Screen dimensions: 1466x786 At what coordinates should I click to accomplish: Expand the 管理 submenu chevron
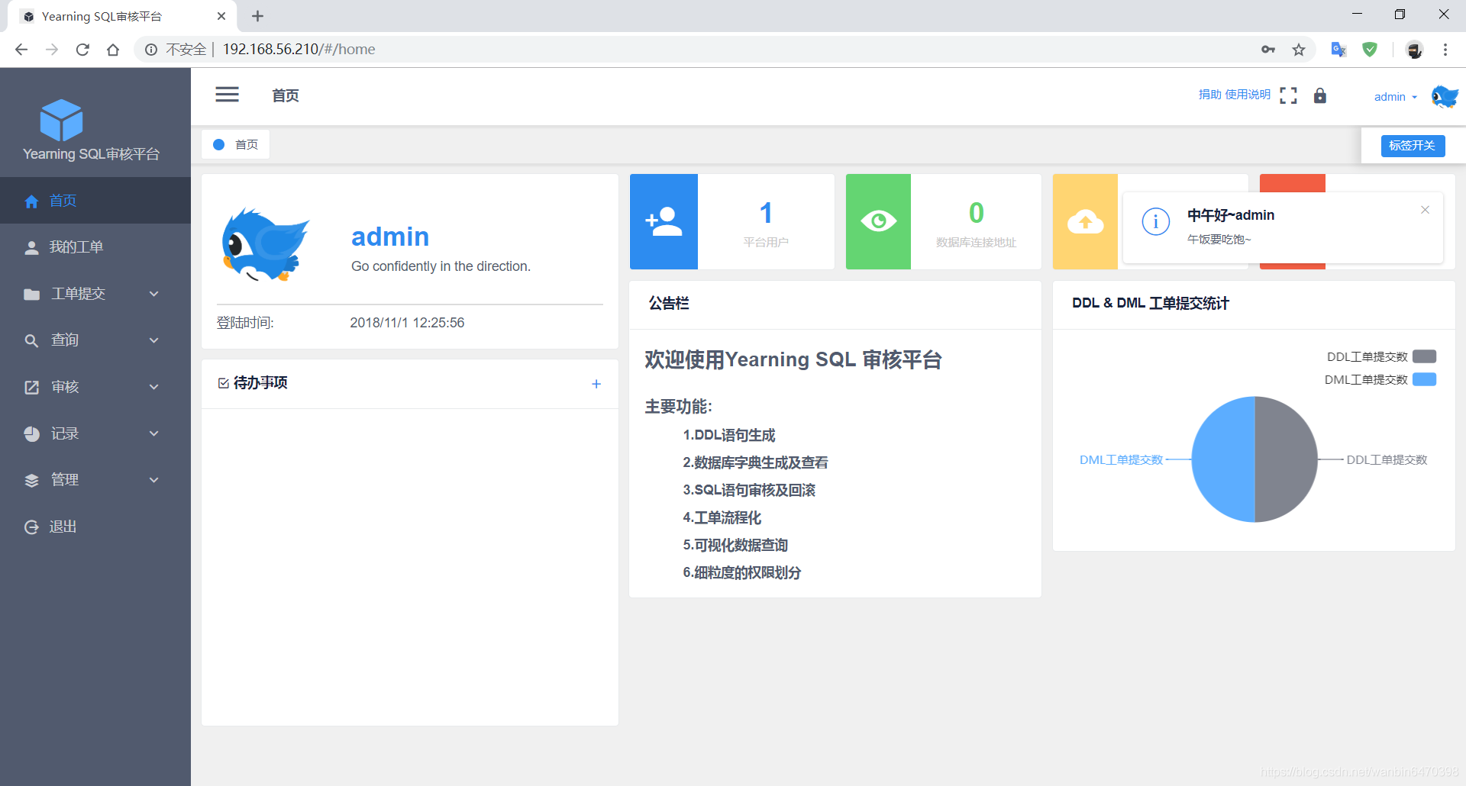point(154,480)
